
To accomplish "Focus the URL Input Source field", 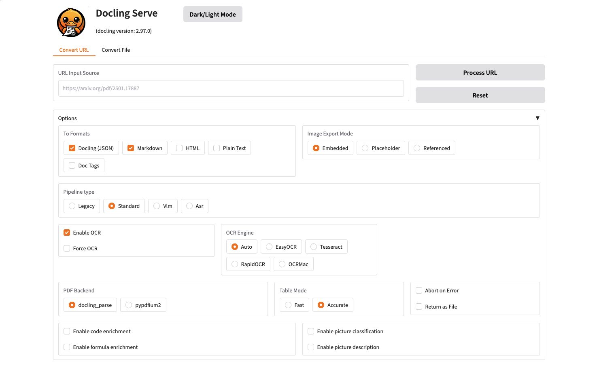I will (231, 88).
